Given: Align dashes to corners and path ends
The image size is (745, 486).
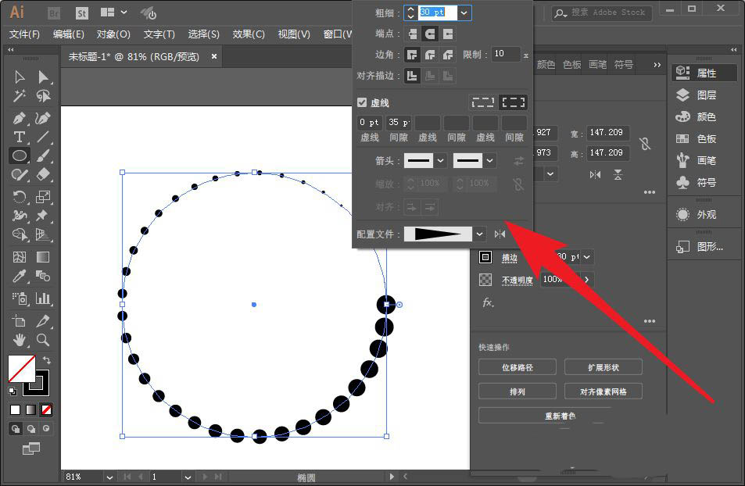Looking at the screenshot, I should [513, 102].
